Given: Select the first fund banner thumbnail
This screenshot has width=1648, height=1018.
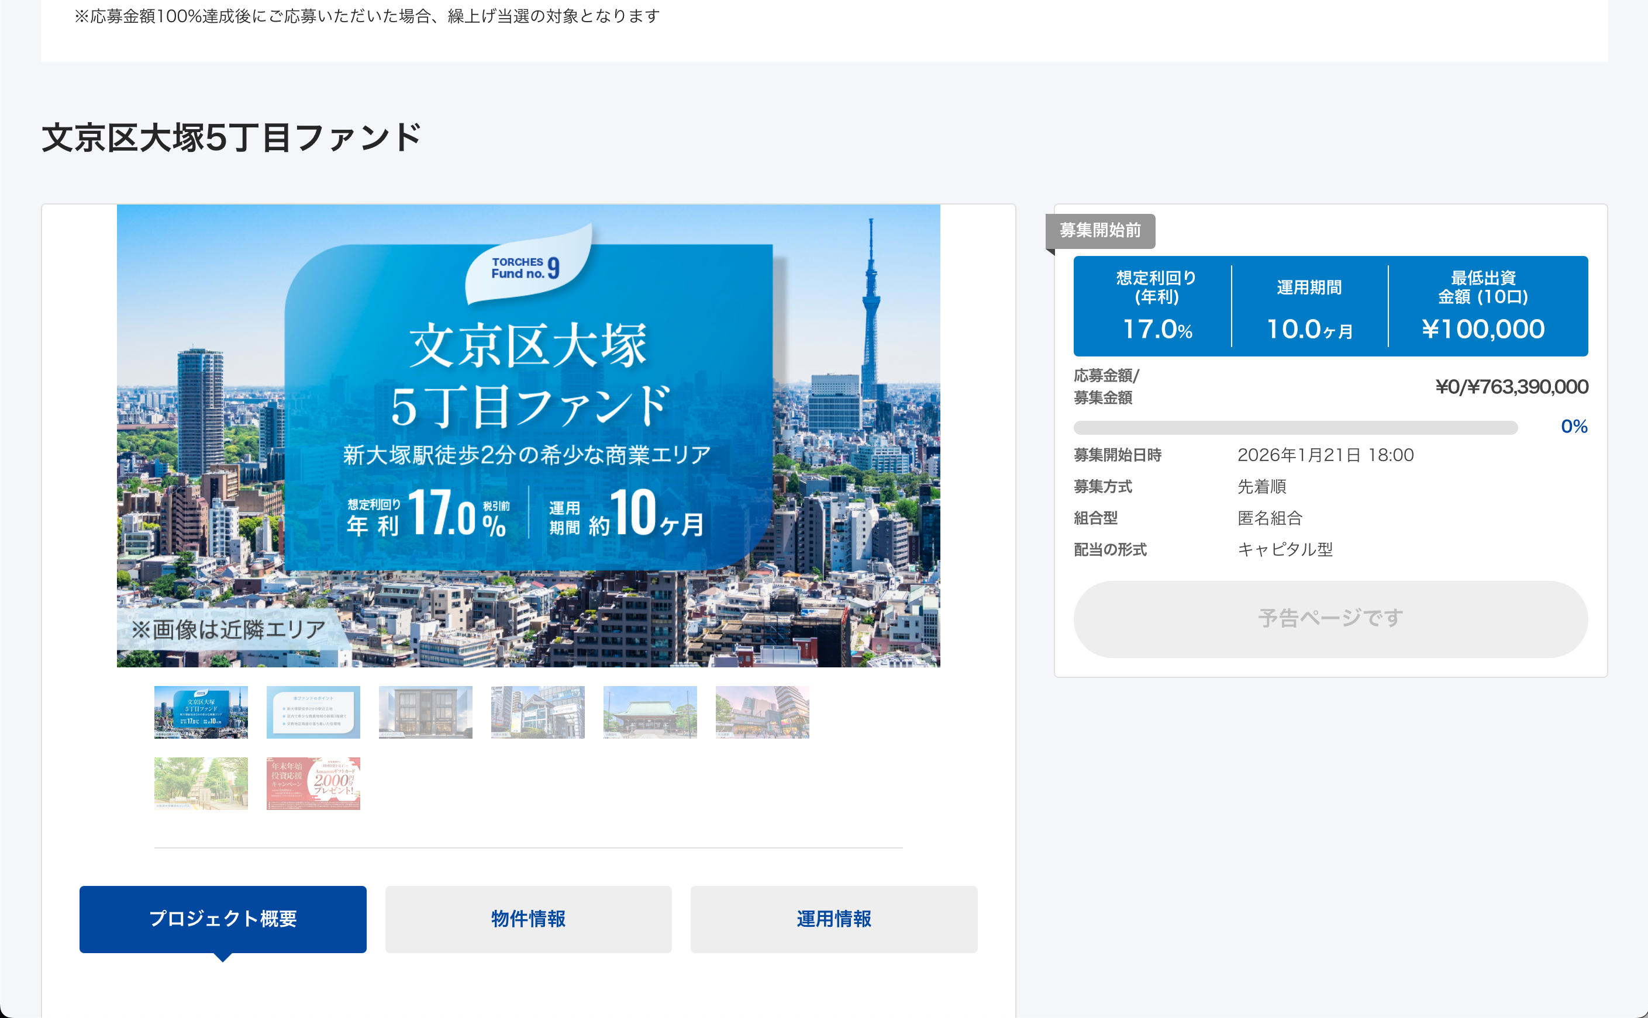Looking at the screenshot, I should pyautogui.click(x=201, y=712).
